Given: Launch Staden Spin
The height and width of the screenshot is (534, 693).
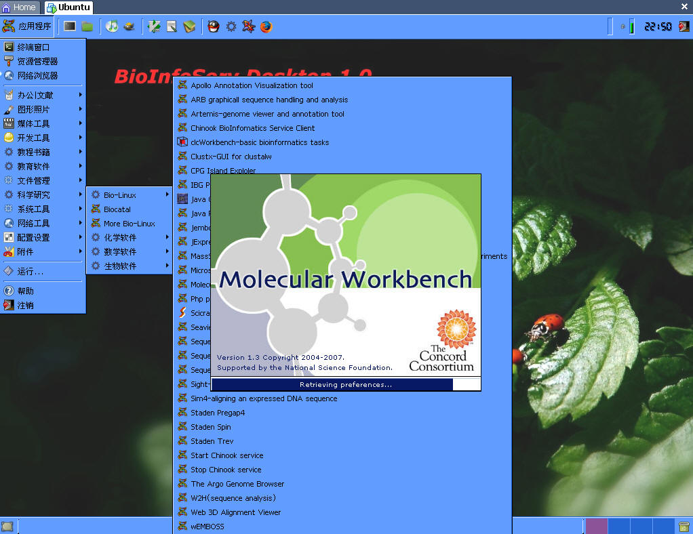Looking at the screenshot, I should pyautogui.click(x=342, y=427).
